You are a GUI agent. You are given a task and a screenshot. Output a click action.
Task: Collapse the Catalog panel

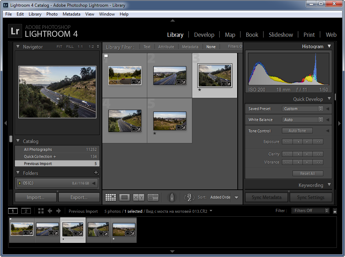point(18,141)
